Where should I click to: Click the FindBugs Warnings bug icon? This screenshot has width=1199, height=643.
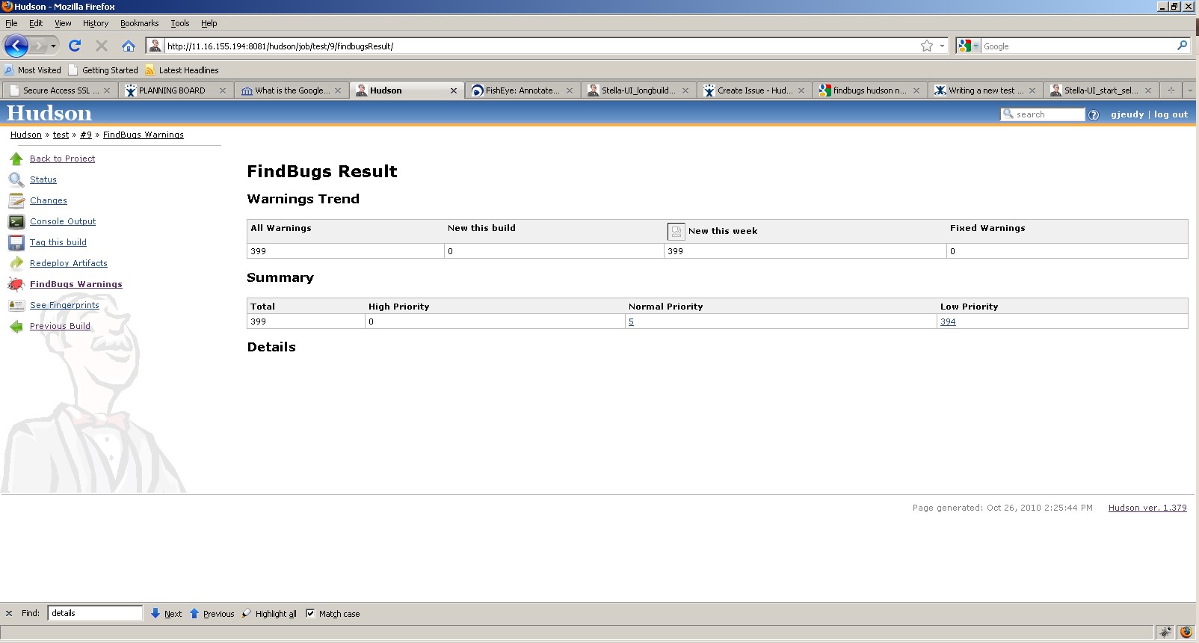coord(16,284)
